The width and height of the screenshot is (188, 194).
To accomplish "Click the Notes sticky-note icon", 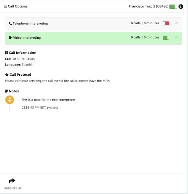I will (x=6, y=91).
